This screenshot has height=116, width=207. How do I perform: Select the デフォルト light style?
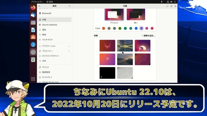pyautogui.click(x=114, y=15)
